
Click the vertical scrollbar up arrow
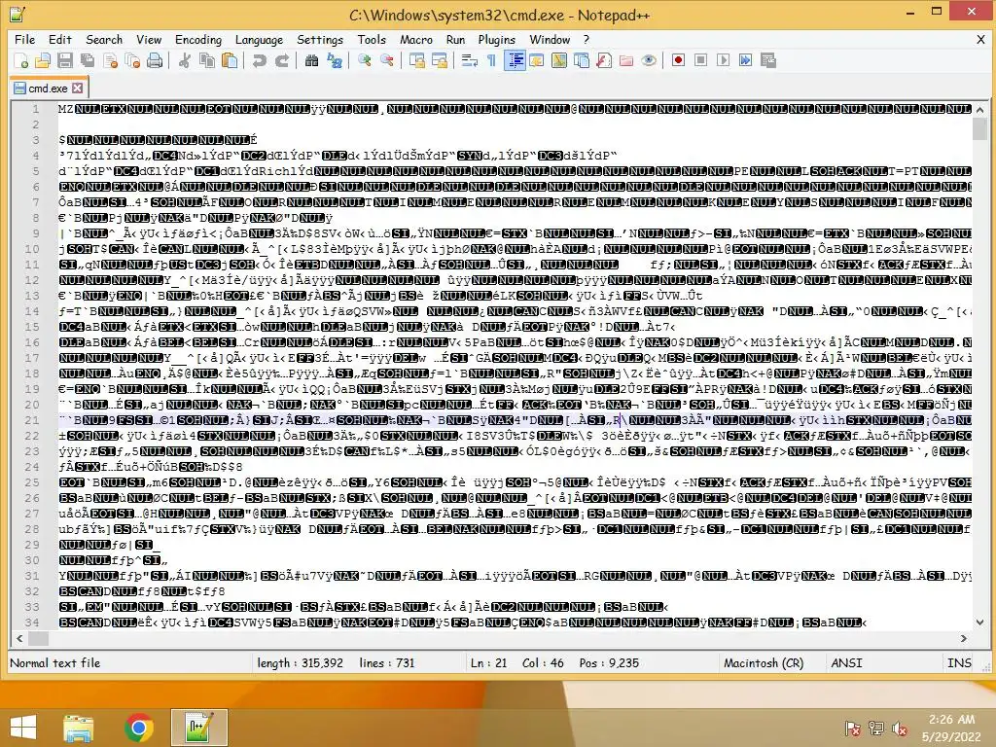point(980,110)
